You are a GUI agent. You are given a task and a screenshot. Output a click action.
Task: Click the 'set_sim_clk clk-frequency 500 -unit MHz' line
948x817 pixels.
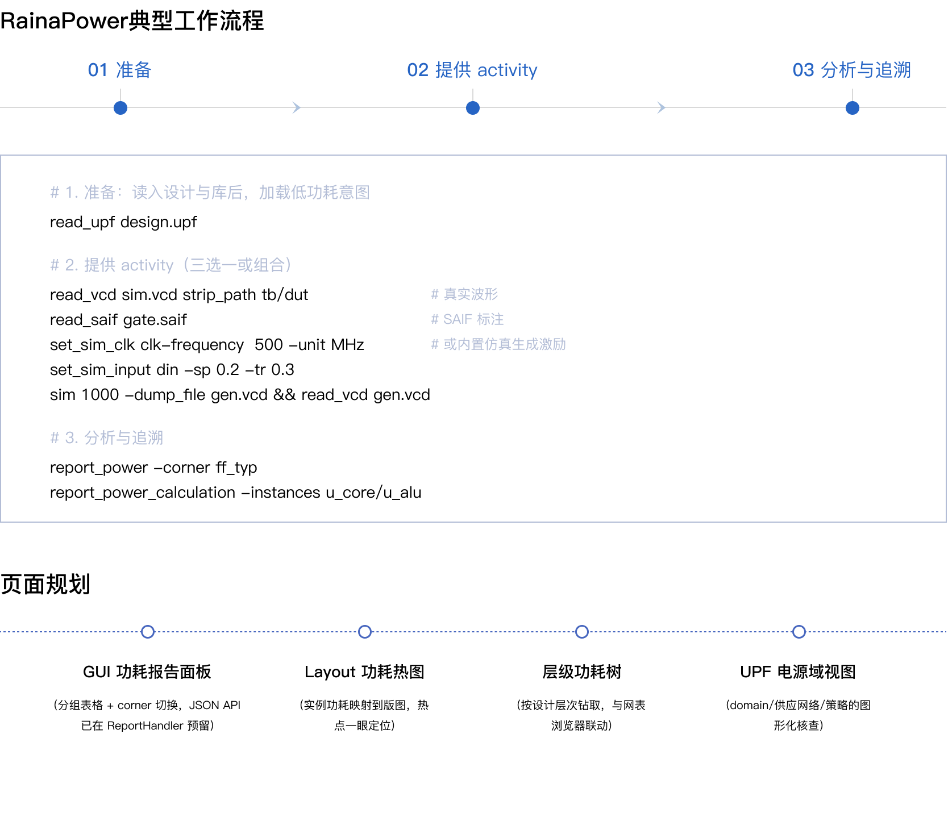click(207, 345)
